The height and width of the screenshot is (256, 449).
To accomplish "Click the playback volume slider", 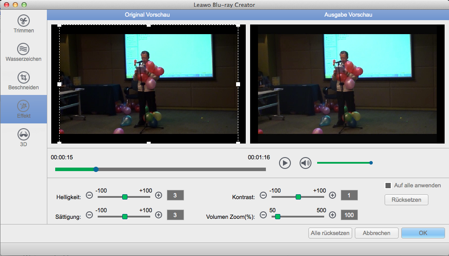I will (344, 163).
